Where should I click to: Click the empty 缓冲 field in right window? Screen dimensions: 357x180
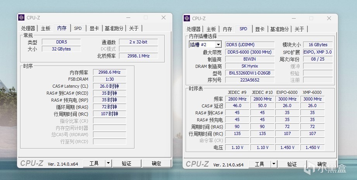(318, 66)
